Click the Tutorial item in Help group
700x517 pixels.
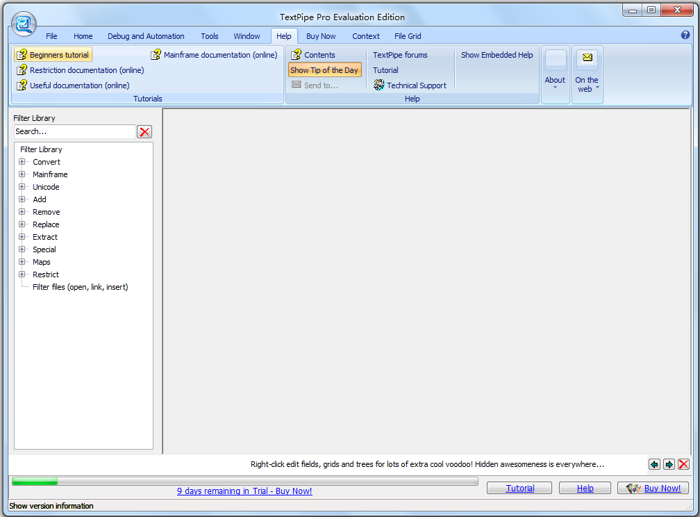point(385,70)
